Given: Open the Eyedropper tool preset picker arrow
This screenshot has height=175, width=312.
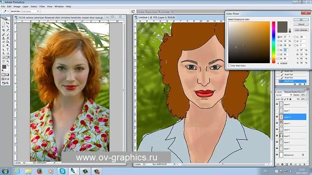Looking at the screenshot, I should pyautogui.click(x=8, y=11).
